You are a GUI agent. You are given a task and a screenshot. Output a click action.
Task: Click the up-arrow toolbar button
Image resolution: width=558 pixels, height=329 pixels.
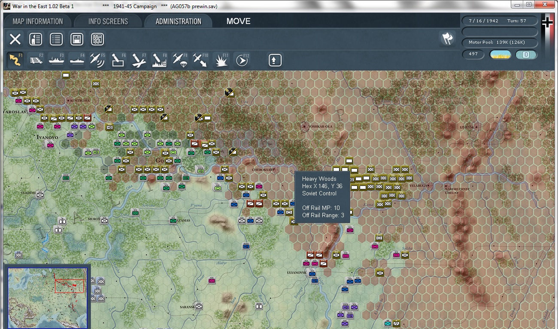275,60
